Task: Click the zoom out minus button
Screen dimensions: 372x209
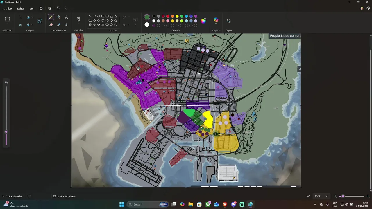Action: pos(335,196)
